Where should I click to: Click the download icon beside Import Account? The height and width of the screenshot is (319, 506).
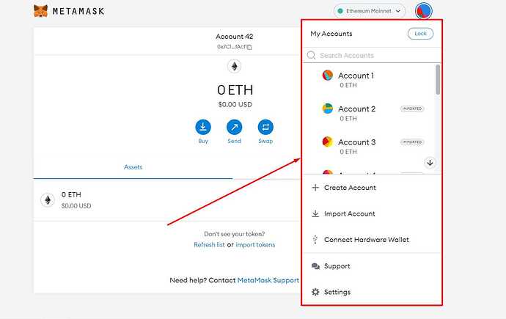click(315, 213)
